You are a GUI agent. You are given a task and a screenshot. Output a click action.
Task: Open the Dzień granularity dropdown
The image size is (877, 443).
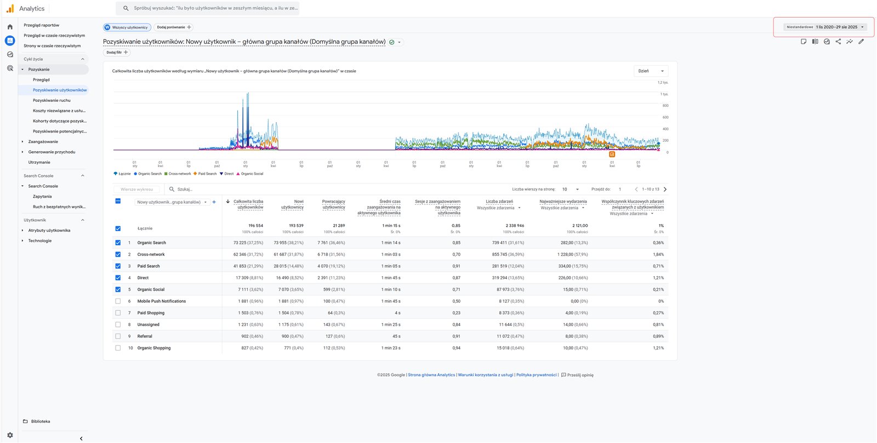pos(651,71)
